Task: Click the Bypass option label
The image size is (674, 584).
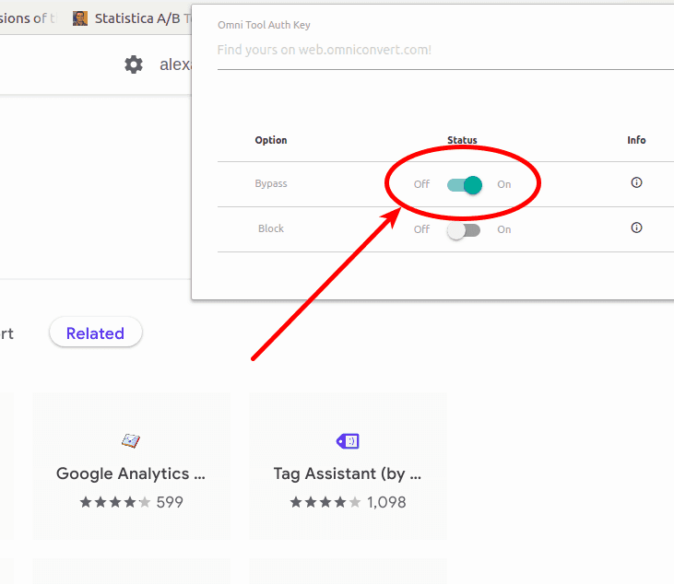Action: click(x=271, y=183)
